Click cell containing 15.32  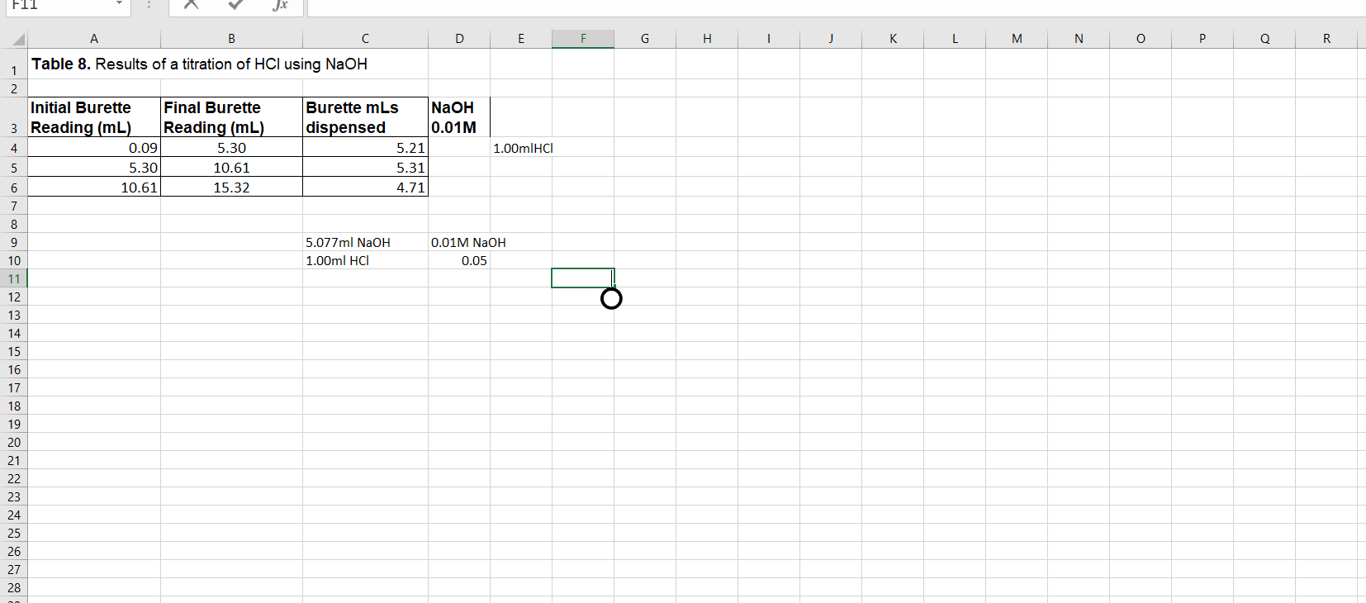(x=231, y=187)
